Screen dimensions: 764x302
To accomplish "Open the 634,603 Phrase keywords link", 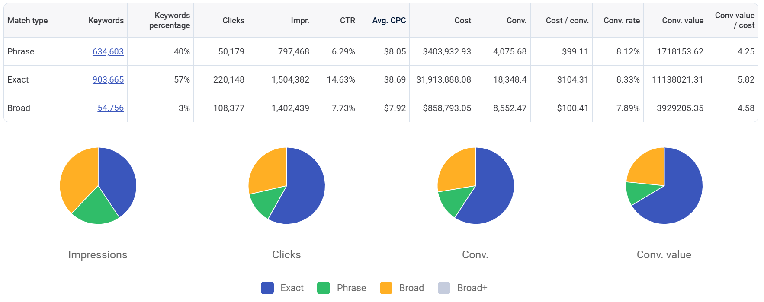I will [x=108, y=51].
